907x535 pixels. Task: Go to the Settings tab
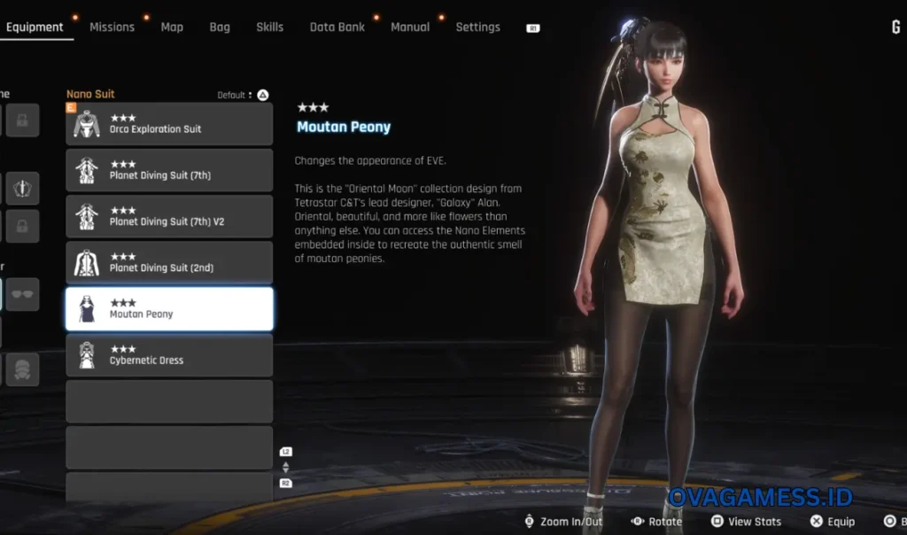(x=477, y=27)
